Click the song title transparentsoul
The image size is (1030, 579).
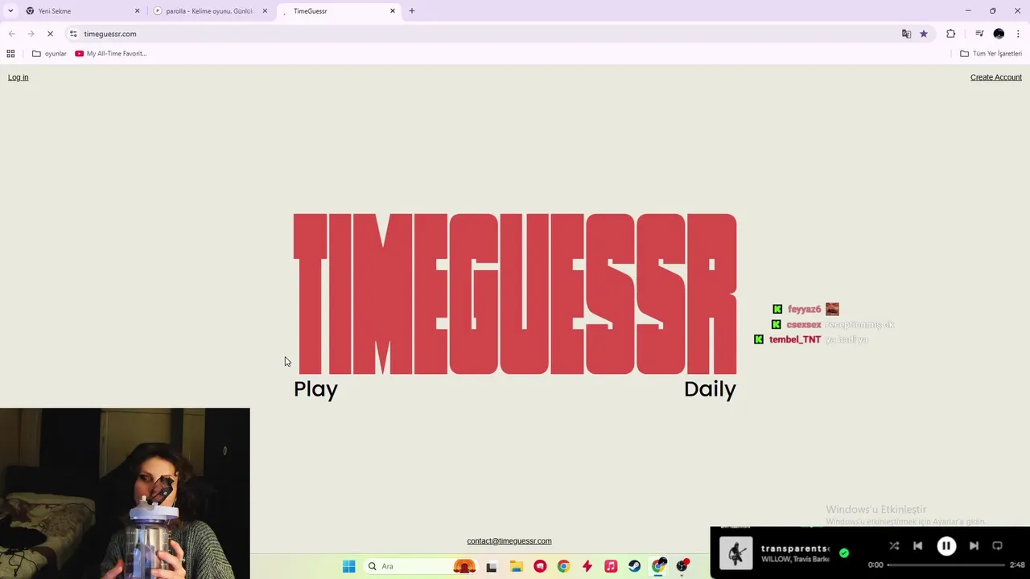pos(795,548)
